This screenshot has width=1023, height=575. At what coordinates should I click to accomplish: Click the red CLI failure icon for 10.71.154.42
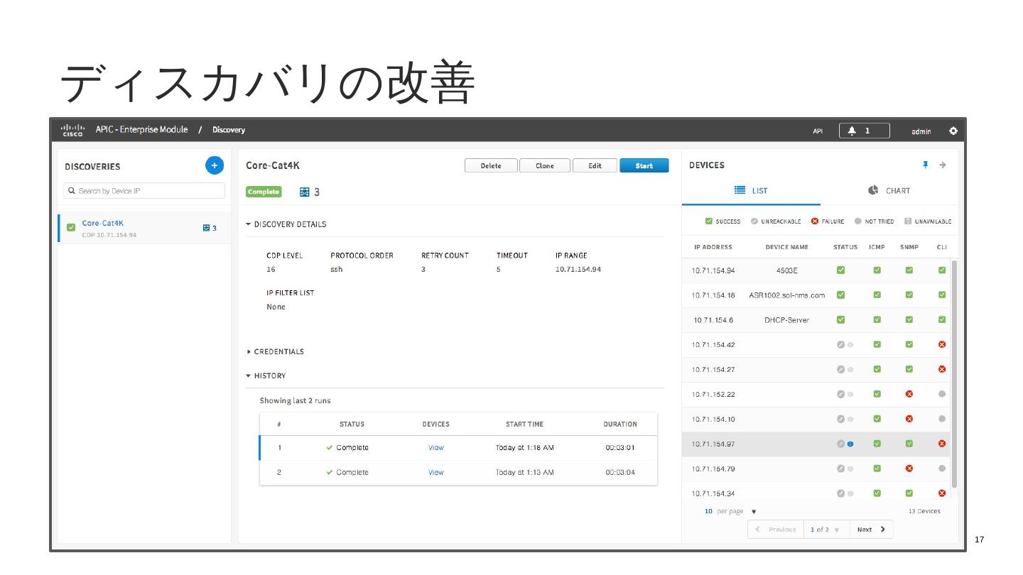point(942,344)
